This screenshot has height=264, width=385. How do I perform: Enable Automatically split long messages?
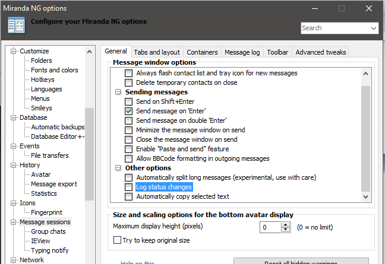pos(129,177)
